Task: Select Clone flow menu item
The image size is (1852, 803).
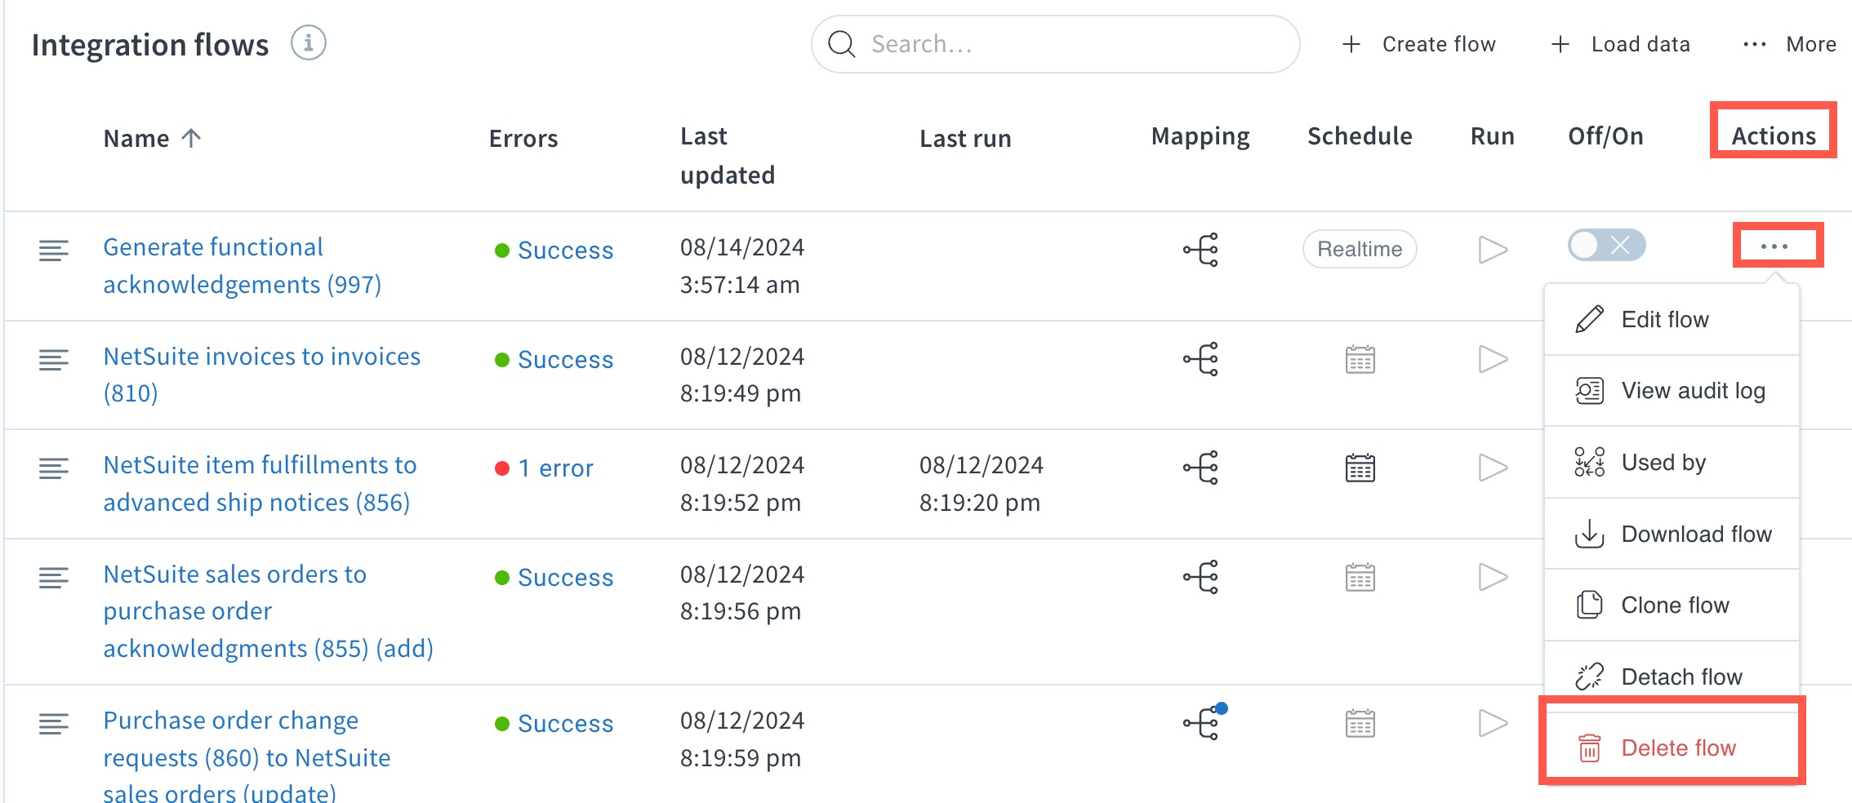Action: [x=1672, y=605]
